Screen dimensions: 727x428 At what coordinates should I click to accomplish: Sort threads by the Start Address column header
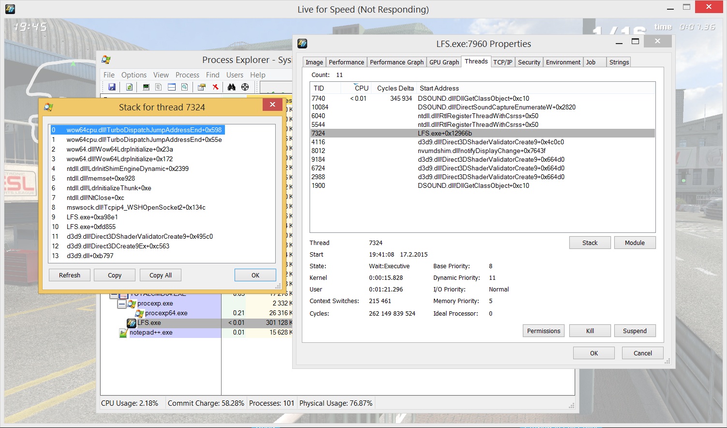[536, 88]
